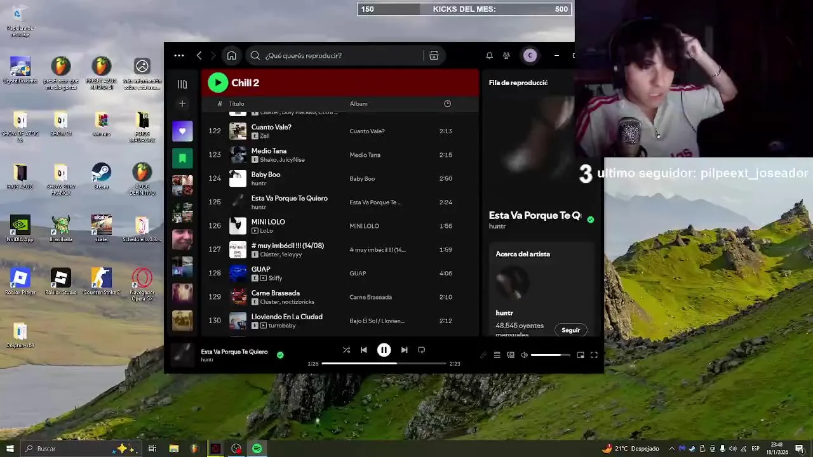Select track MINI LOLO

tap(340, 226)
